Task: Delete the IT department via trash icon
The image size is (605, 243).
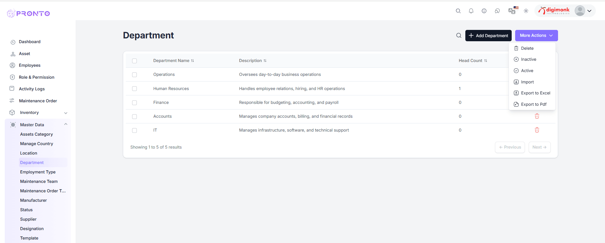Action: 537,130
